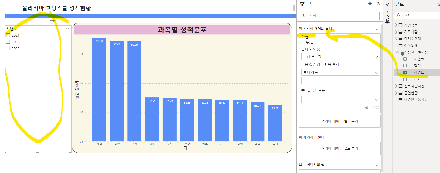
Task: Uncheck the 학년도 field checkbox
Action: (x=405, y=73)
